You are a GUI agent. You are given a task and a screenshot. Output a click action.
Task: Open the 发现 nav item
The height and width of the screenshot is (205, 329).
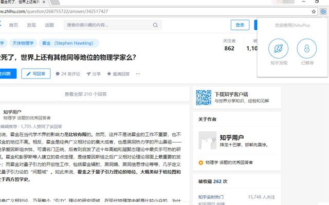(x=31, y=25)
